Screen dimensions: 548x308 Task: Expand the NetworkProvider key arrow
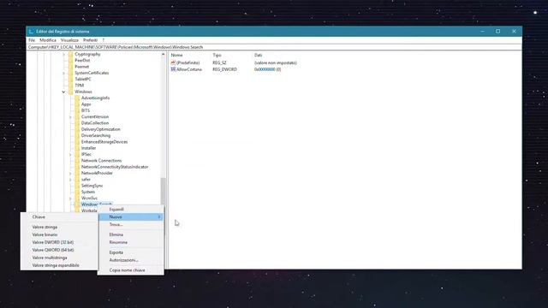70,173
